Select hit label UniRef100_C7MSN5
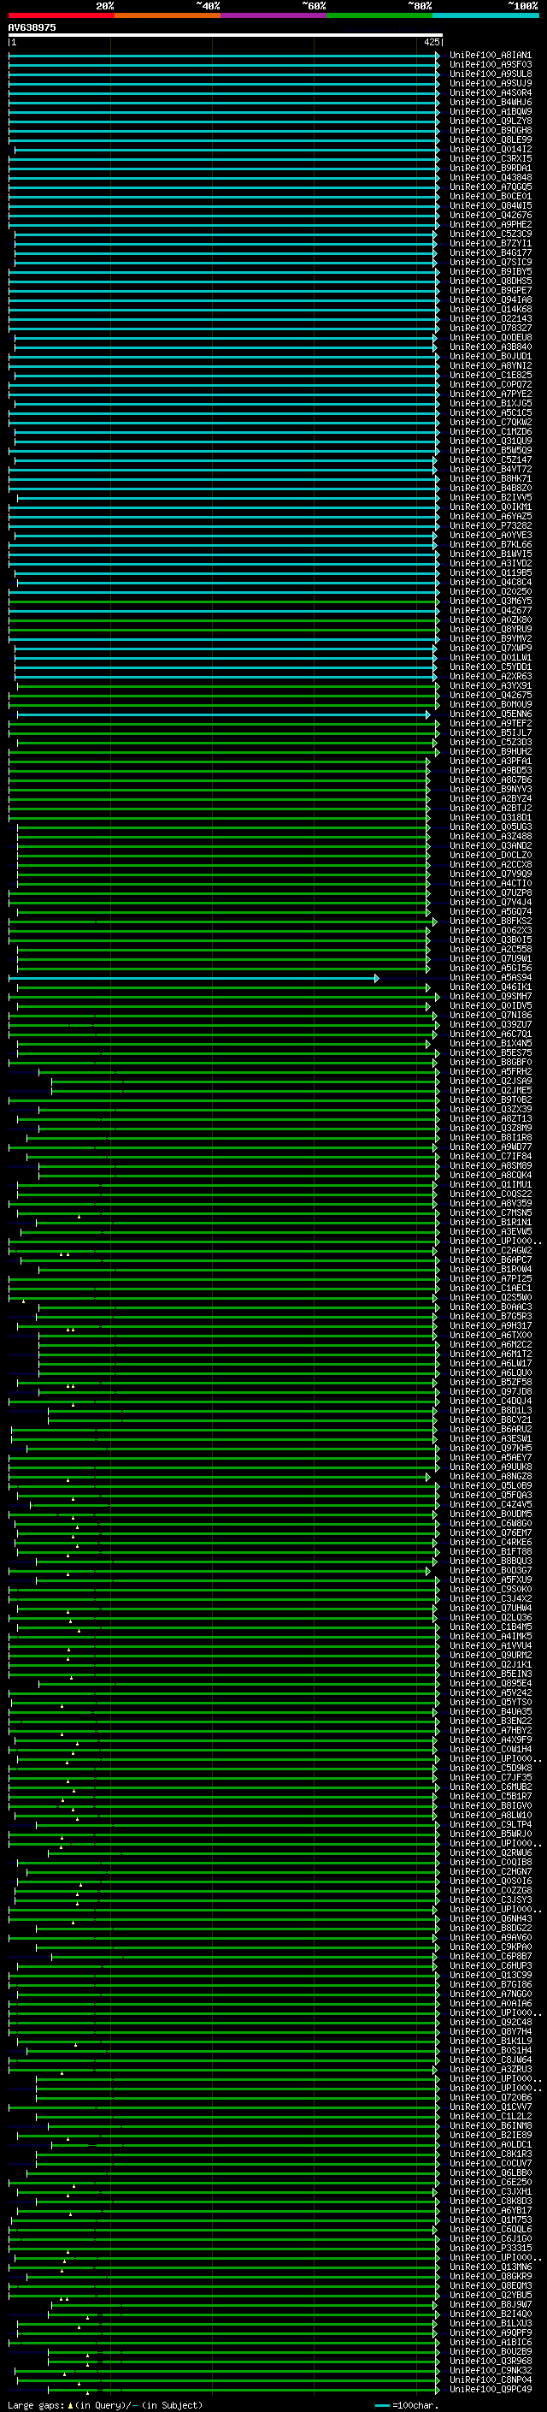 [490, 1213]
